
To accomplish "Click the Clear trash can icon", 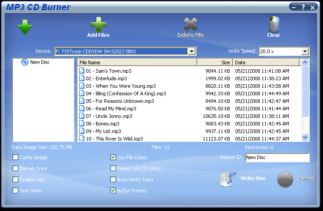I will pyautogui.click(x=274, y=24).
